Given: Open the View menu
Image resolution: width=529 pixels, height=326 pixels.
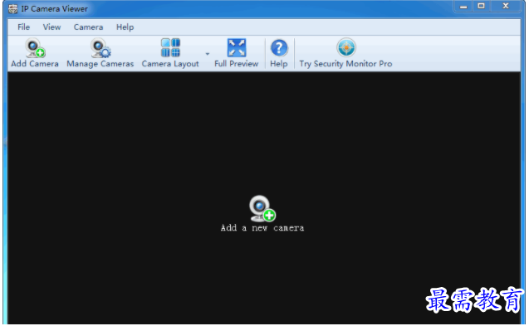Looking at the screenshot, I should coord(51,27).
